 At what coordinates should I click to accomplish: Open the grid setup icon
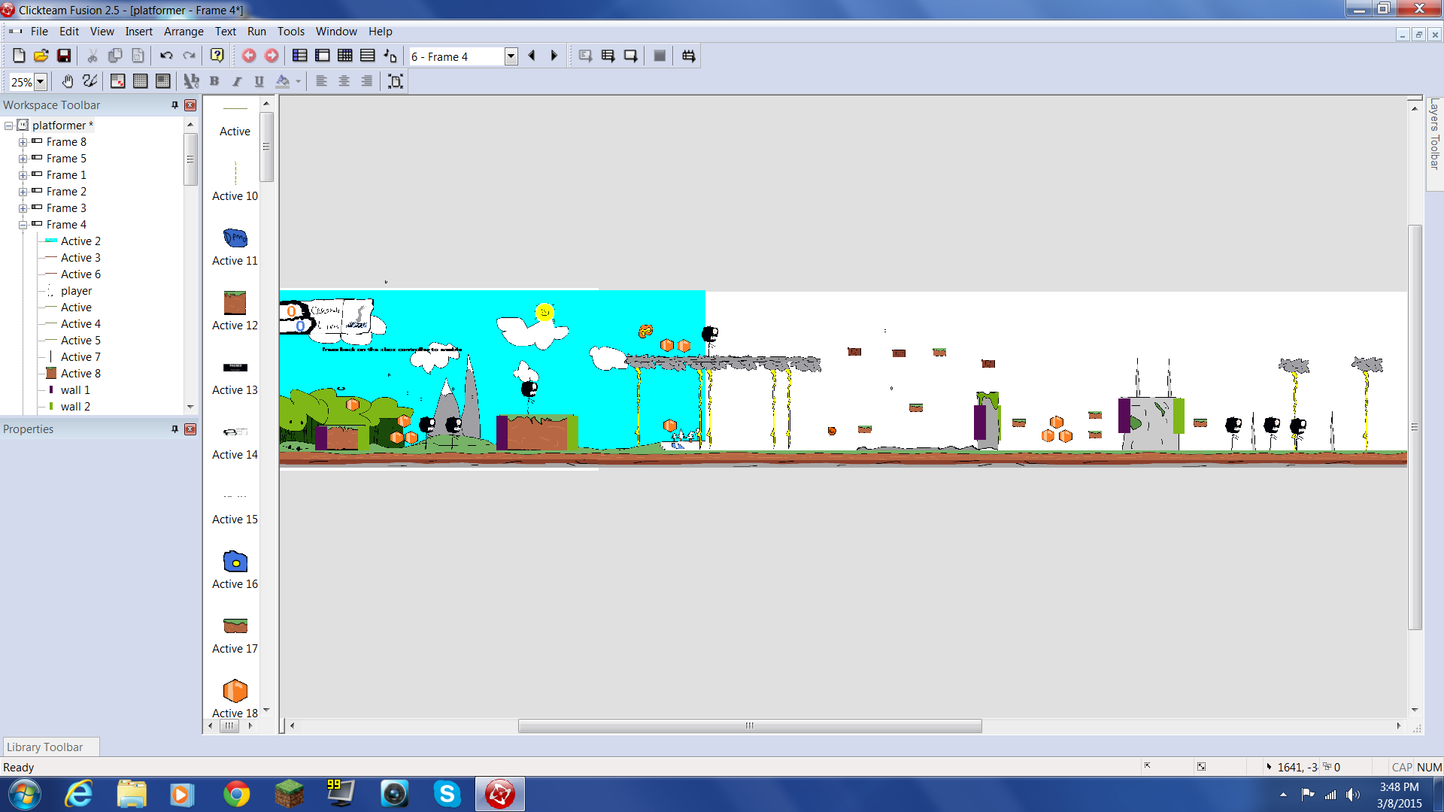[x=118, y=81]
